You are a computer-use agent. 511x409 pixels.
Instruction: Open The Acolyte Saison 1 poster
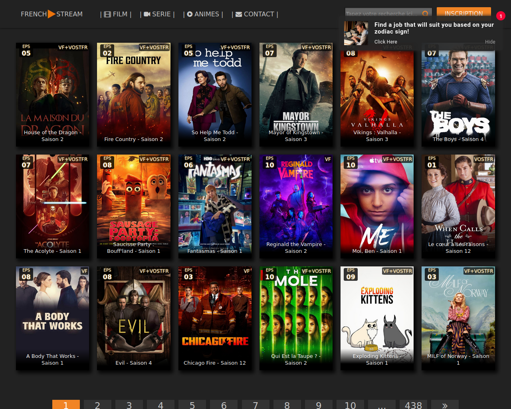[53, 206]
